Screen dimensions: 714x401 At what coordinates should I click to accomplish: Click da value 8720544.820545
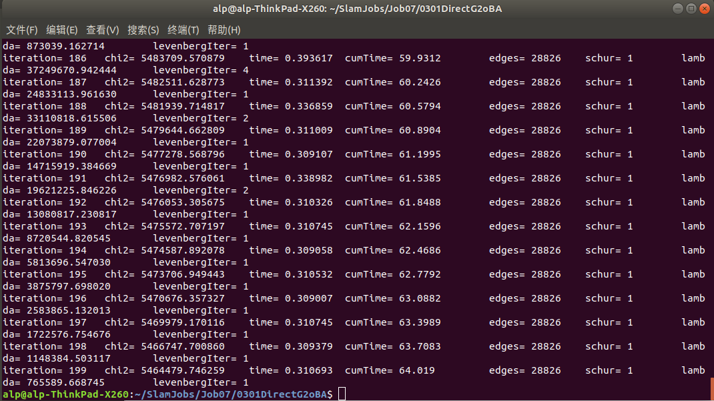click(68, 238)
